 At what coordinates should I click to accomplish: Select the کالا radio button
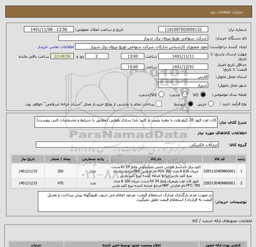tap(203, 94)
